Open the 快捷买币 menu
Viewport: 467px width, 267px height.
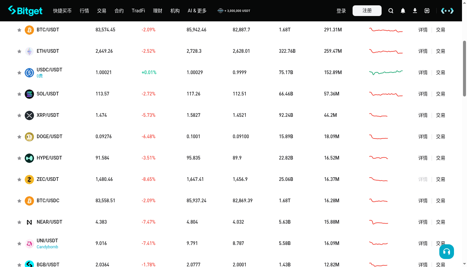(62, 11)
